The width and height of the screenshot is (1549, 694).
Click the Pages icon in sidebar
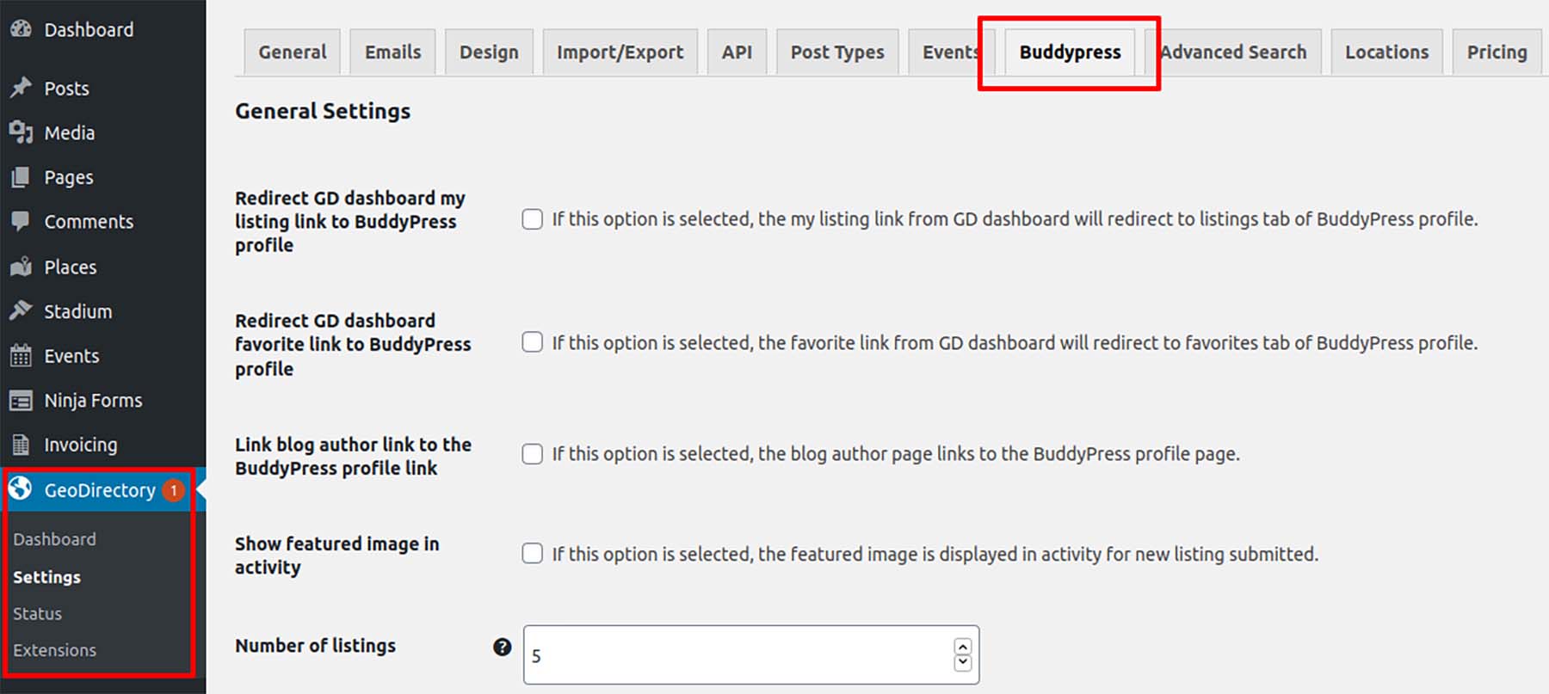(21, 177)
